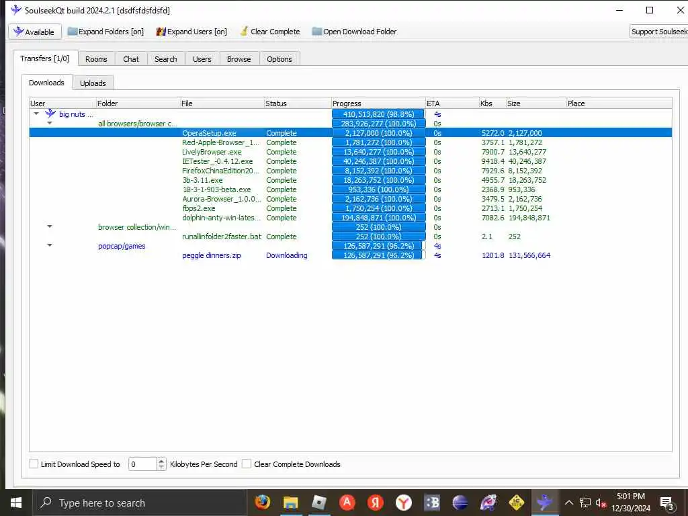Sort by the Status column header
The width and height of the screenshot is (688, 516).
tap(298, 103)
